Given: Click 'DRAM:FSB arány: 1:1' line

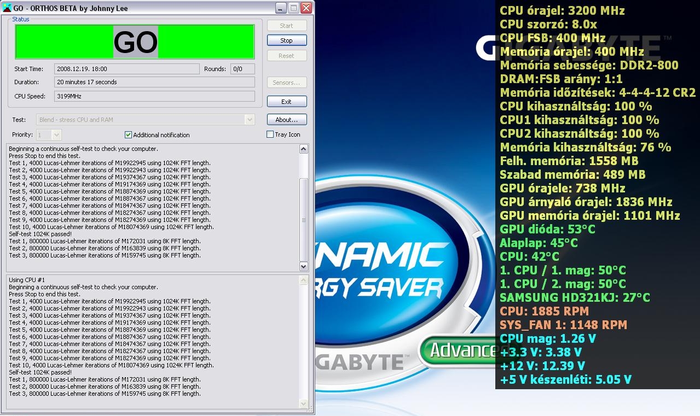Looking at the screenshot, I should pos(561,79).
